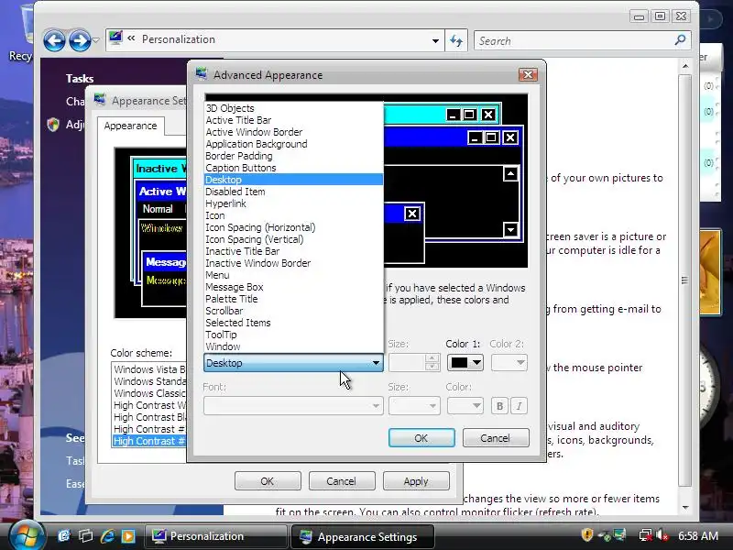
Task: Switch to Personalization taskbar button
Action: click(216, 536)
